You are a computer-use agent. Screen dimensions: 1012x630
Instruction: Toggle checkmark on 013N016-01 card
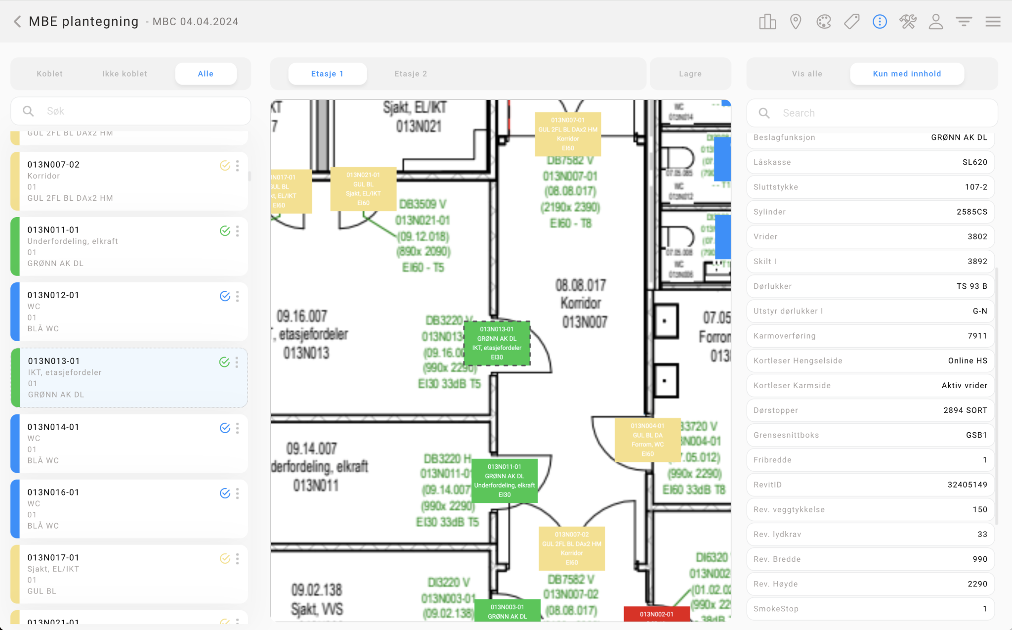coord(225,494)
